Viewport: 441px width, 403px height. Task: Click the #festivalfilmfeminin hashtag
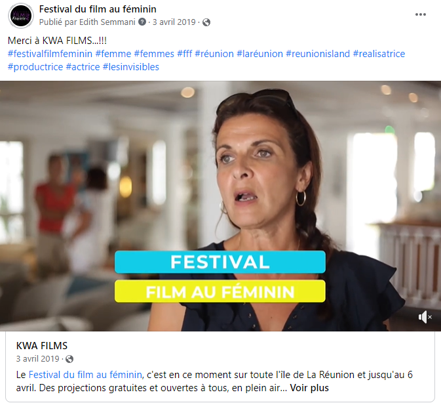(x=50, y=54)
